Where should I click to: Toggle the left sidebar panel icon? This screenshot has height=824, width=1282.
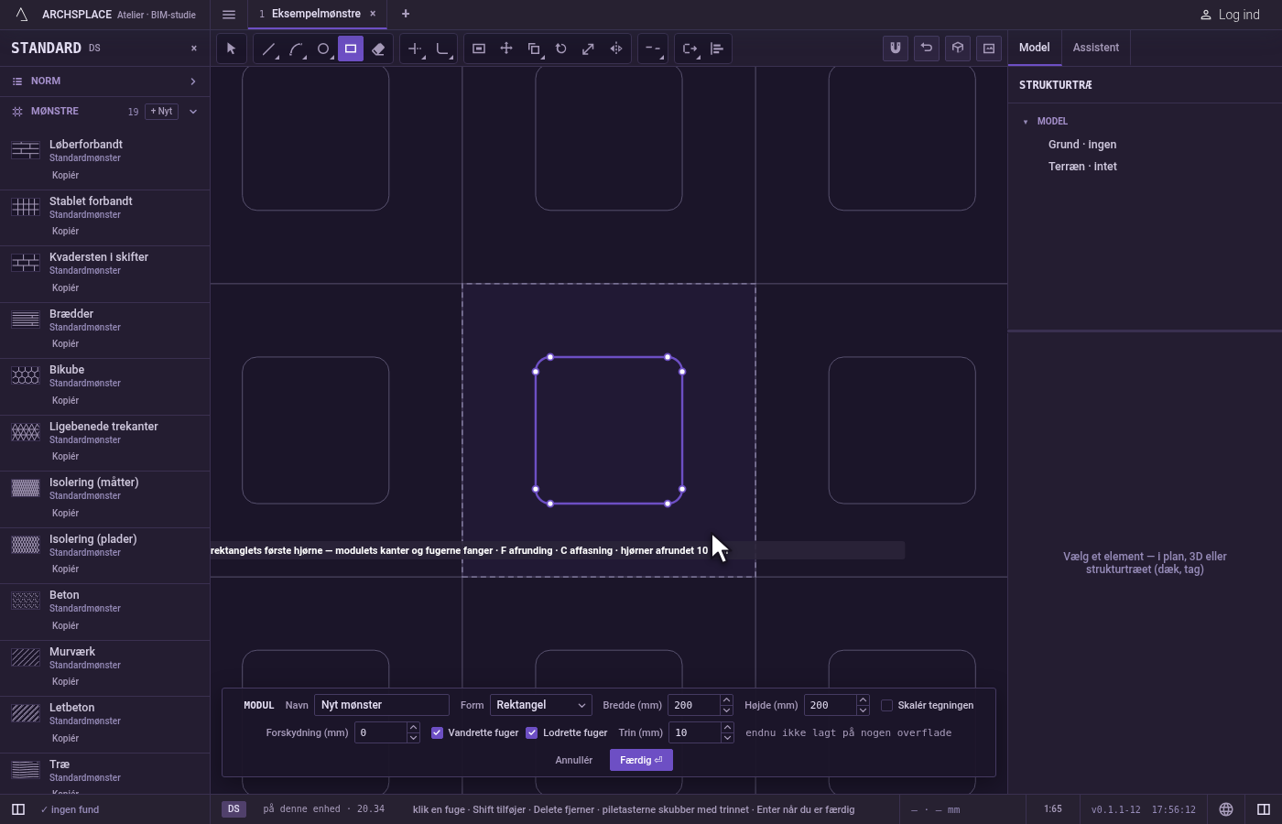click(x=17, y=809)
